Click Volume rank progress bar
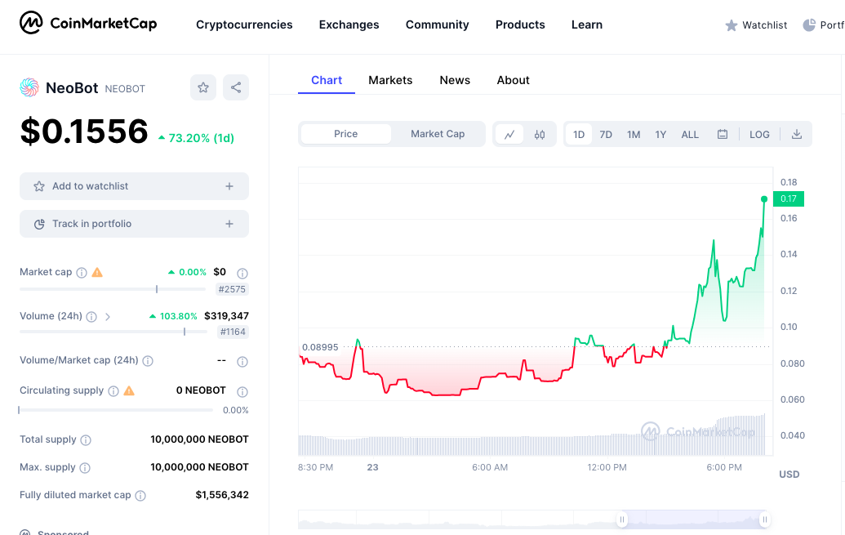This screenshot has height=535, width=845. pos(113,332)
